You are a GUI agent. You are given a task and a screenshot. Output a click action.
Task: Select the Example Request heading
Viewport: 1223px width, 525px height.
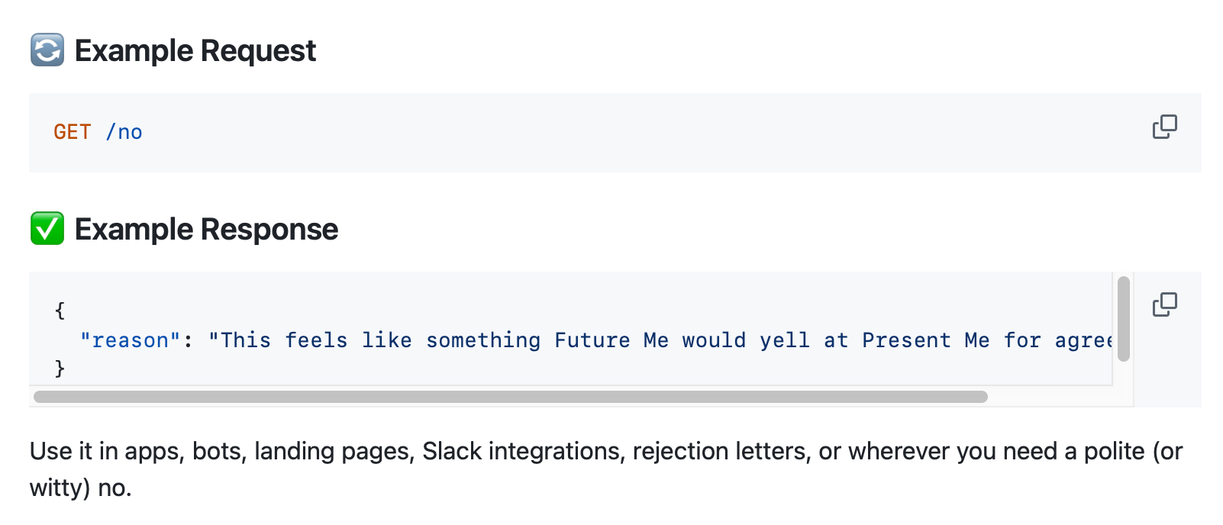195,51
